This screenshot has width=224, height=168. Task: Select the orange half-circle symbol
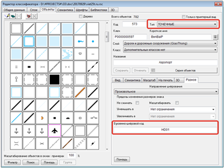pos(42,117)
